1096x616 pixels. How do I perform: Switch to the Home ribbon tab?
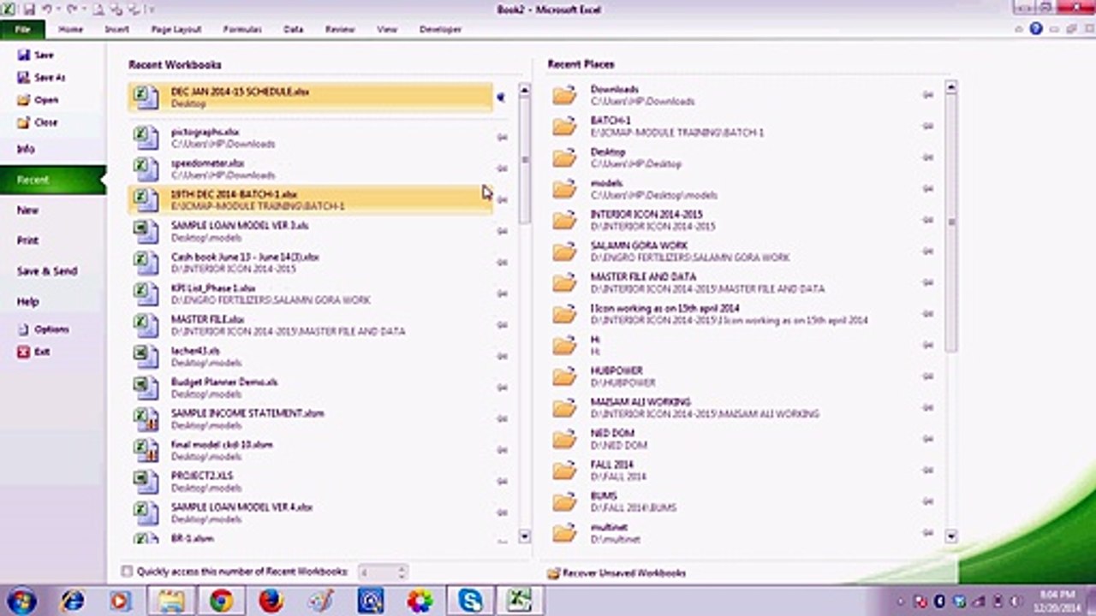[x=70, y=29]
